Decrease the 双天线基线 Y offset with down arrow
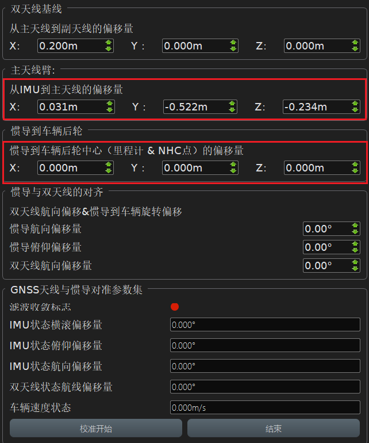The height and width of the screenshot is (443, 369). [233, 48]
